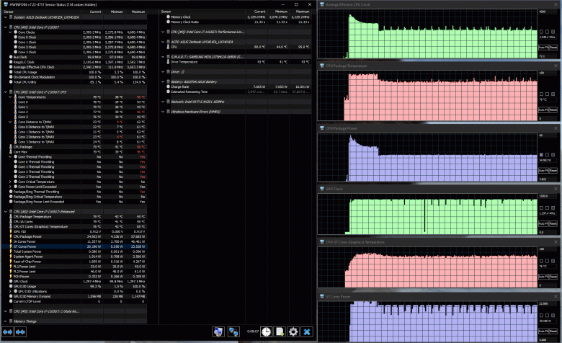This screenshot has width=562, height=343.
Task: Click thermometer icon beside ACPI CPU row
Action: pyautogui.click(x=168, y=47)
